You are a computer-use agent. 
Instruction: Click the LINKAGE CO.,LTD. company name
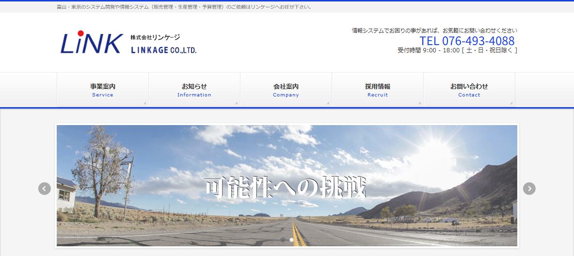pos(164,50)
